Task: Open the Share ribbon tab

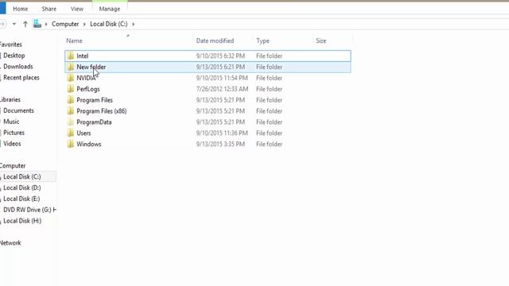Action: 49,9
